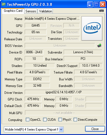Click the Multi GPU not available field
The width and height of the screenshot is (107, 135).
[x=64, y=113]
